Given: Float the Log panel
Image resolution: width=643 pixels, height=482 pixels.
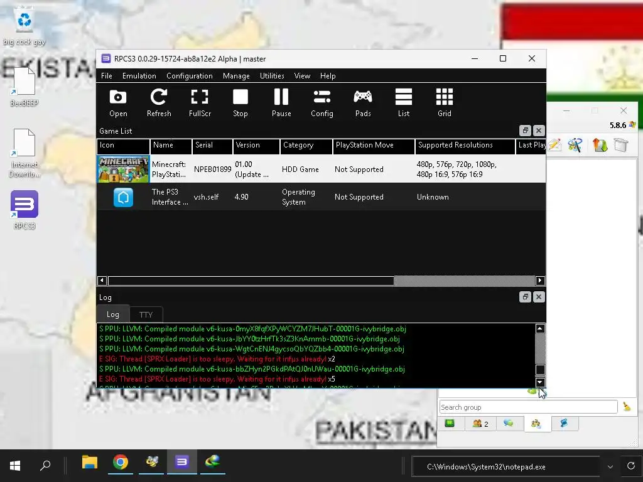Looking at the screenshot, I should click(526, 297).
